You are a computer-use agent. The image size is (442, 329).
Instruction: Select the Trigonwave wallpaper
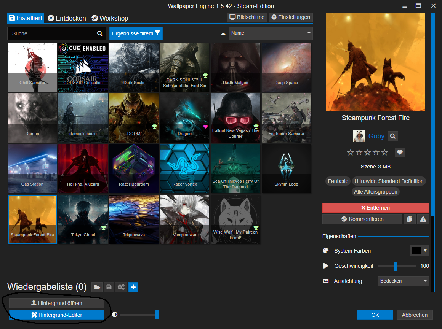(x=134, y=219)
